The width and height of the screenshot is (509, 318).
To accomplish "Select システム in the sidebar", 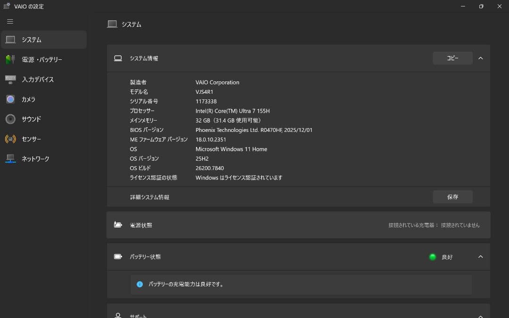I will point(44,40).
